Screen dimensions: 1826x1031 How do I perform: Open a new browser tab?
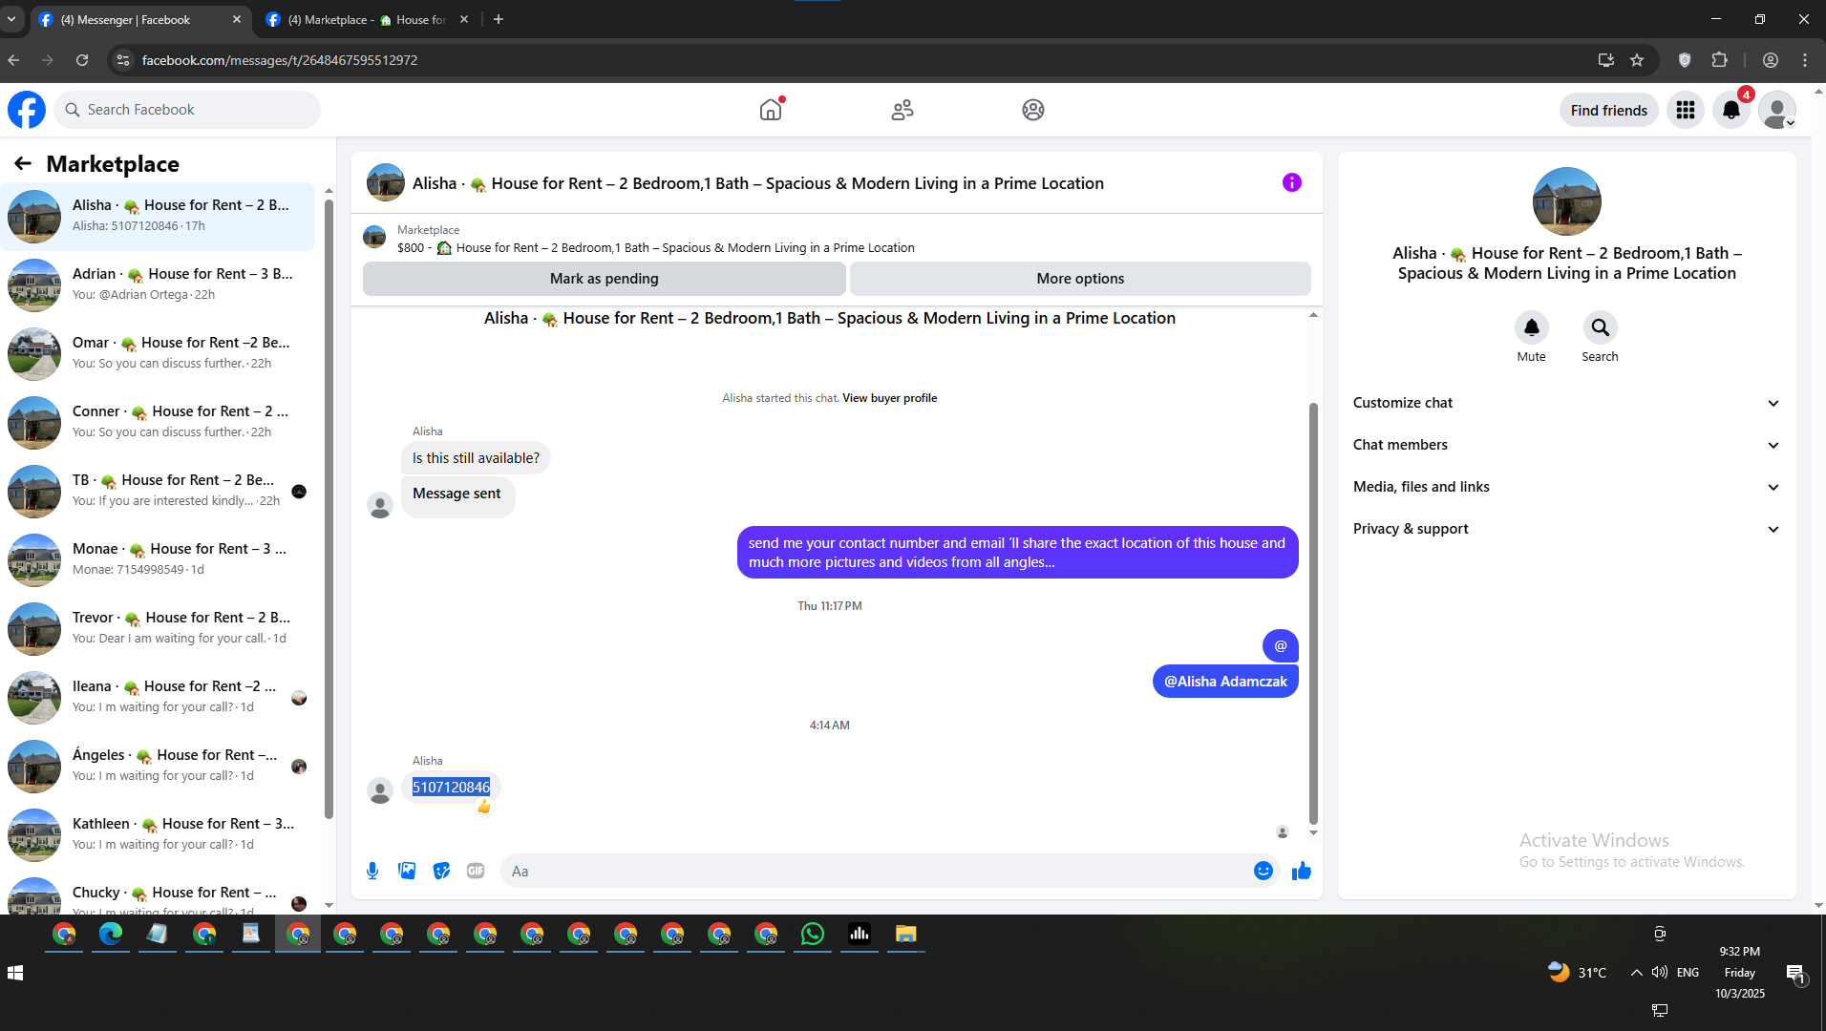[x=499, y=19]
